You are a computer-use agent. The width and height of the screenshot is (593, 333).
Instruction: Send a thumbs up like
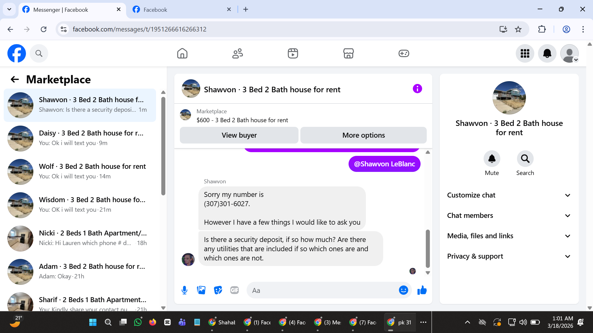[x=422, y=290]
